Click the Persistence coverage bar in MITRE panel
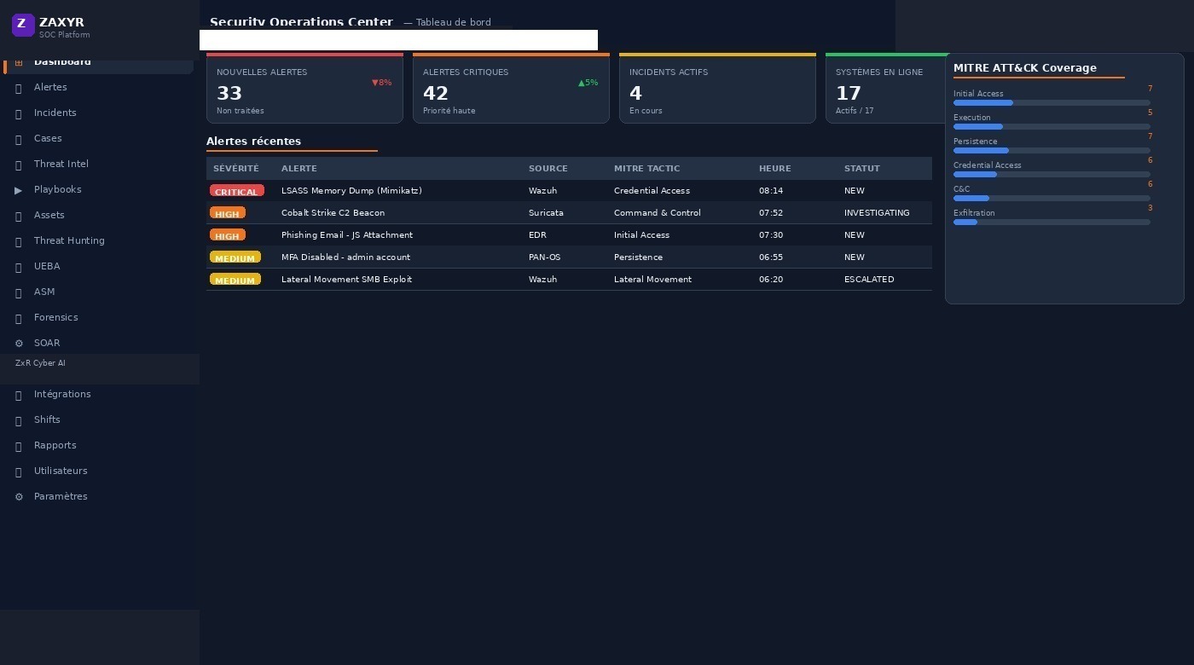This screenshot has height=665, width=1194. [1052, 151]
